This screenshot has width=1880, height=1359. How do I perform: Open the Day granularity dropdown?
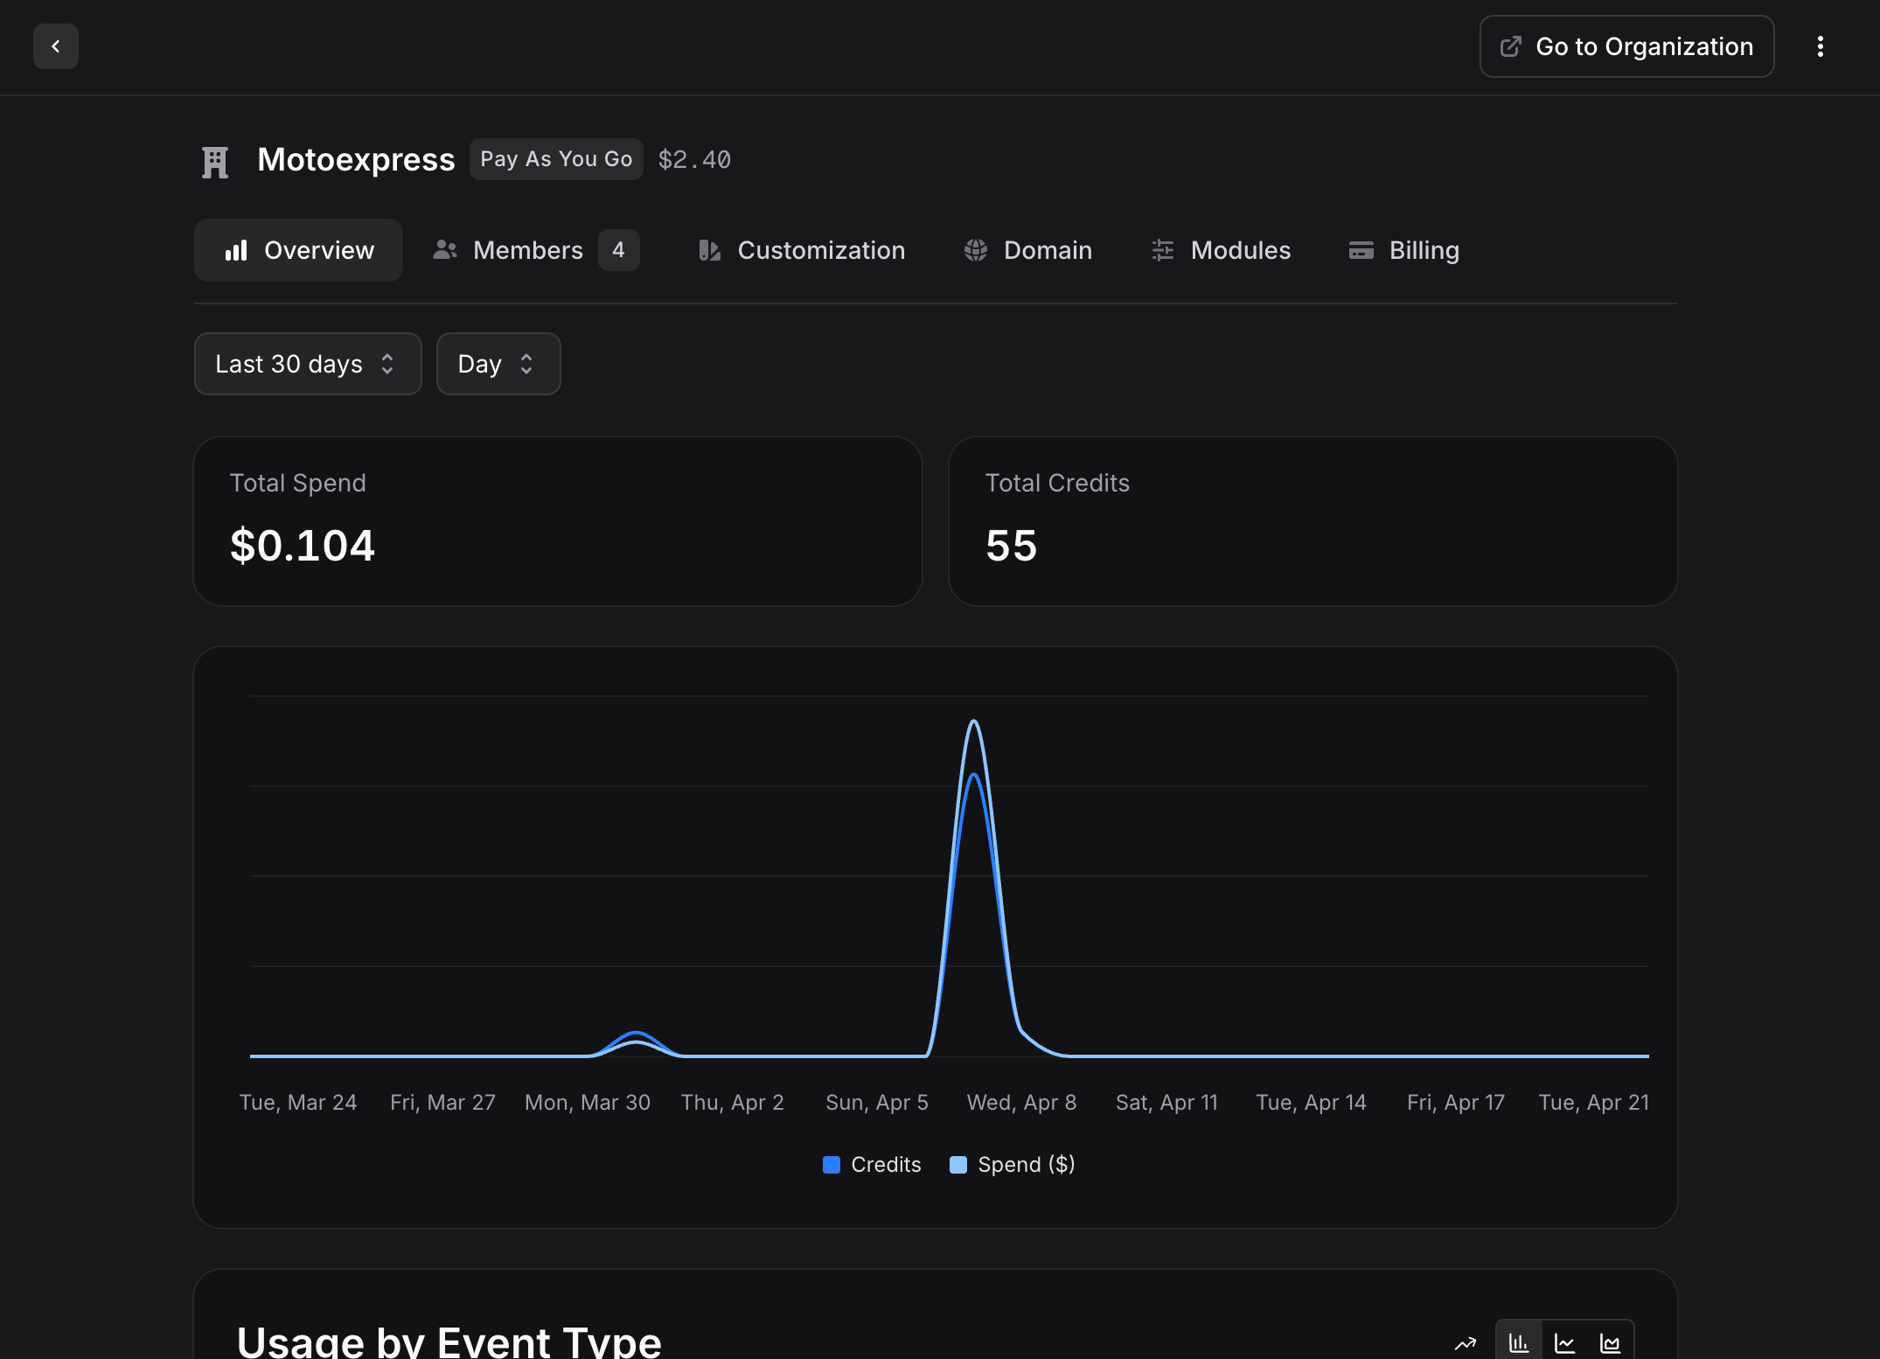pyautogui.click(x=498, y=364)
